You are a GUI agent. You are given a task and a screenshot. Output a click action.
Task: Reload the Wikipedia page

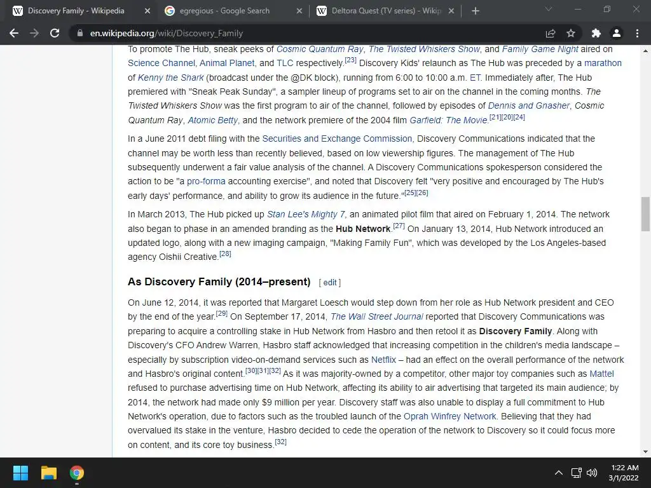(55, 33)
